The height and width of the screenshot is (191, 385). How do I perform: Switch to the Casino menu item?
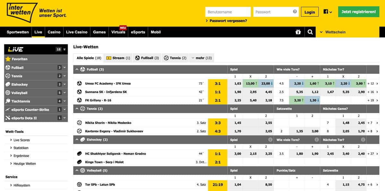[54, 32]
